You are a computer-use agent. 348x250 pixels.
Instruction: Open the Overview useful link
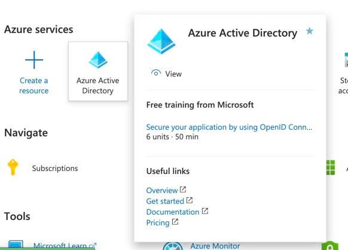(x=162, y=190)
